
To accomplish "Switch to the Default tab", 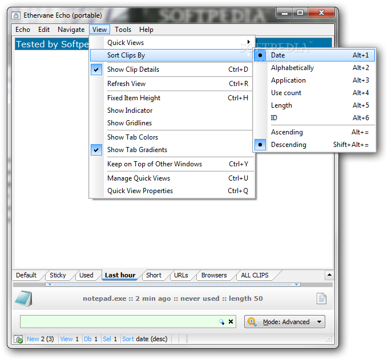I will coord(26,275).
